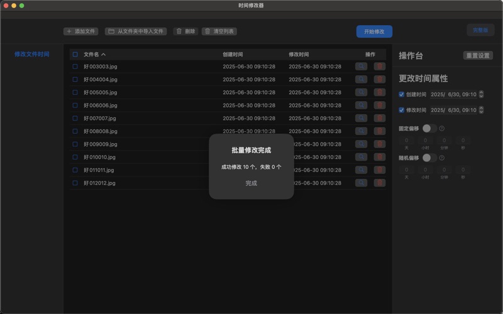Viewport: 503px width, 314px height.
Task: Click the 开始修改 button
Action: tap(374, 31)
